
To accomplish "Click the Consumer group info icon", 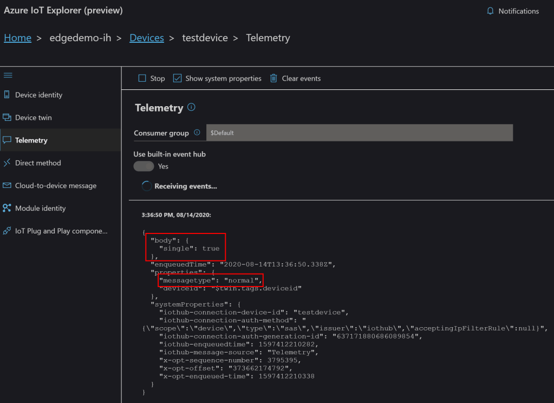I will (197, 133).
